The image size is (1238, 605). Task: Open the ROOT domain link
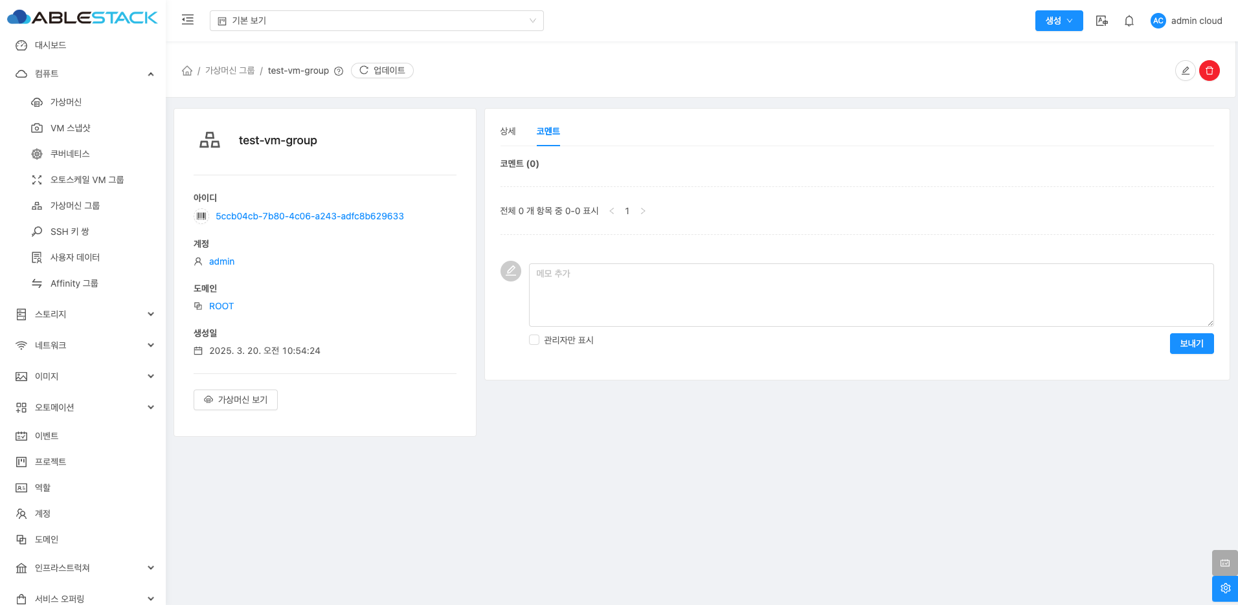point(221,306)
